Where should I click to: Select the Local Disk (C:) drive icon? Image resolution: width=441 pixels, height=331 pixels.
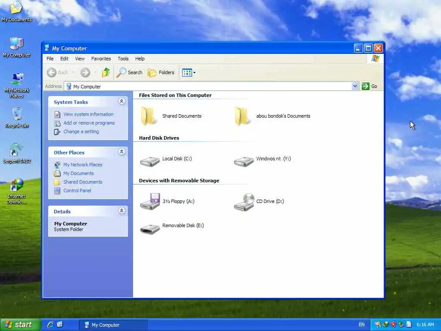click(x=149, y=162)
